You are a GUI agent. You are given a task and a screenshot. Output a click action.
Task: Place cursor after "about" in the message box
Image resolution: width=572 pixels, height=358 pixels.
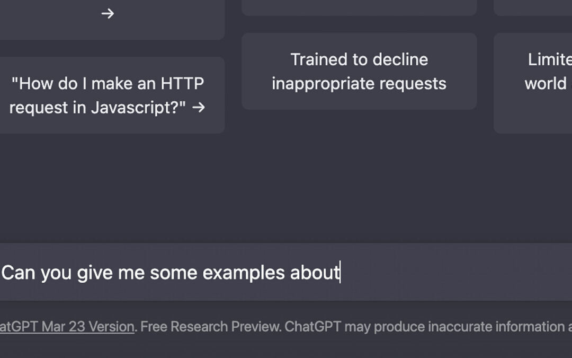coord(340,273)
